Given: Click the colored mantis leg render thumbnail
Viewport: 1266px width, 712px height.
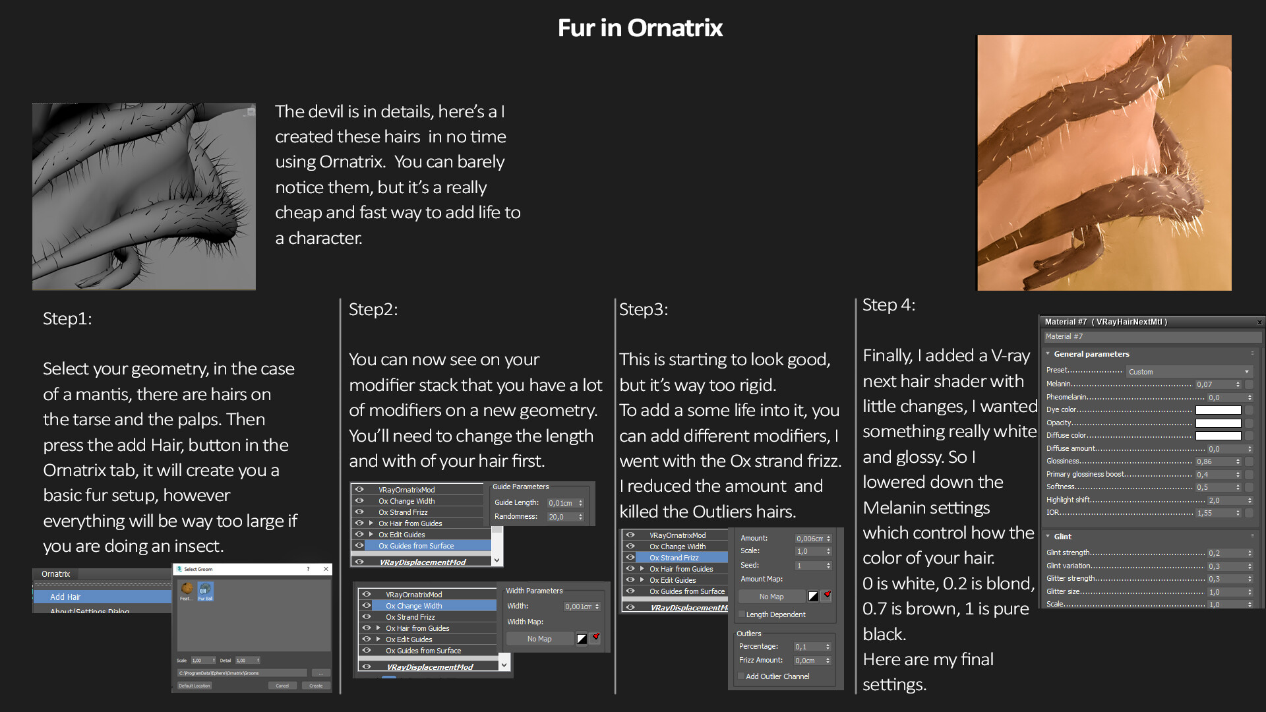Looking at the screenshot, I should (x=1104, y=163).
